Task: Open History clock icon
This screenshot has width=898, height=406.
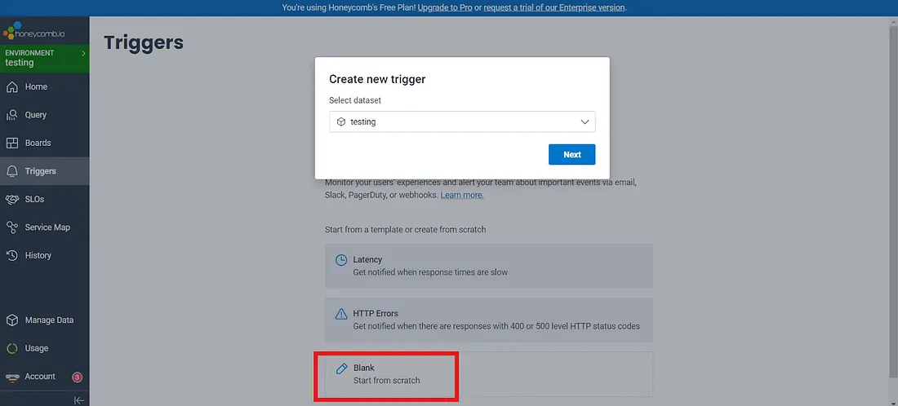Action: coord(12,255)
